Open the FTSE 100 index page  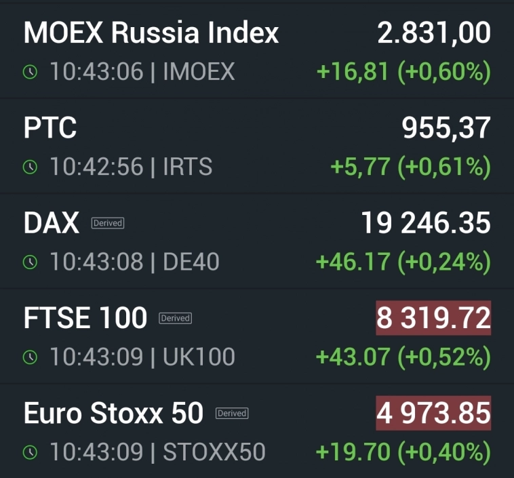[x=85, y=317]
